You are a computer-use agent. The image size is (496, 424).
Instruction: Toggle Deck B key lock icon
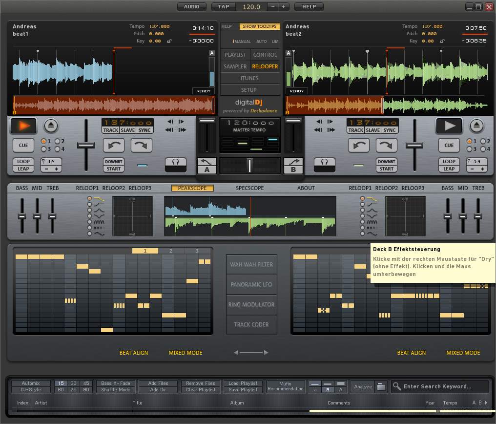[x=442, y=41]
